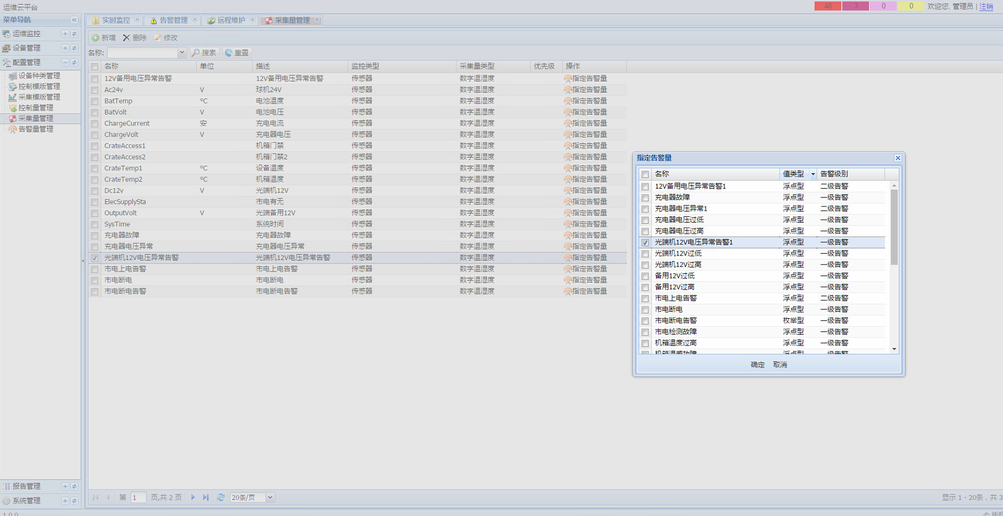
Task: Click the 注销 logout link
Action: [986, 6]
